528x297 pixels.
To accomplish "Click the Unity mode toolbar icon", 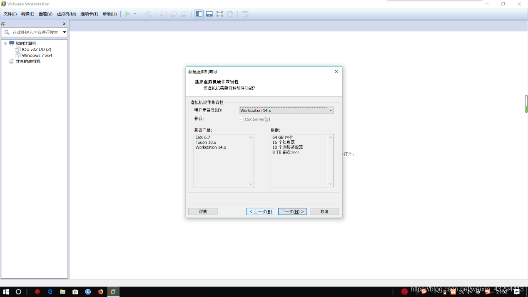I will 230,14.
